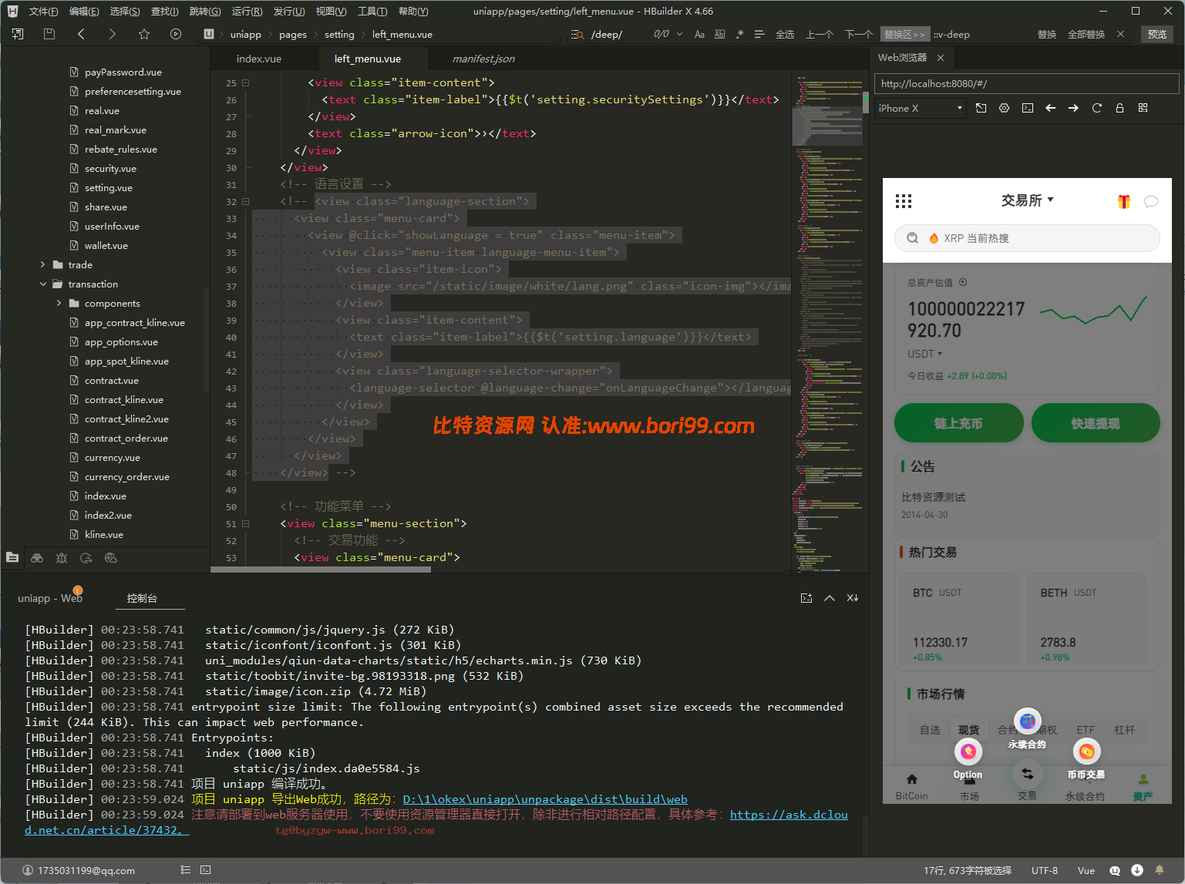The image size is (1185, 884).
Task: Fold the code block at line 25
Action: point(246,82)
